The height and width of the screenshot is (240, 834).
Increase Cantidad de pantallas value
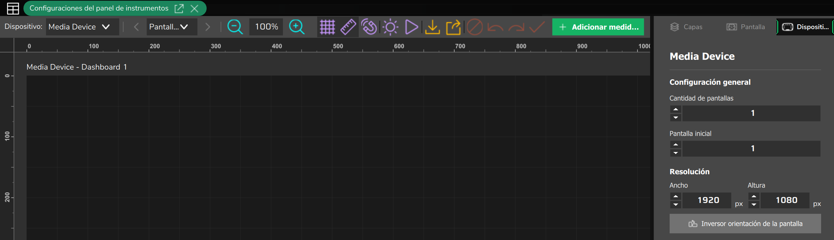[676, 109]
